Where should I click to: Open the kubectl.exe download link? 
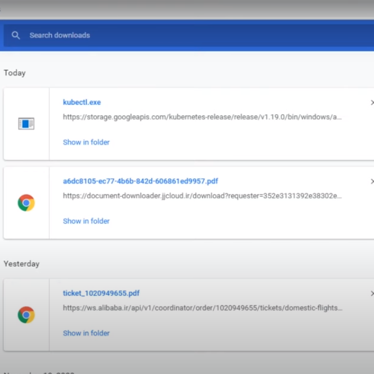82,103
